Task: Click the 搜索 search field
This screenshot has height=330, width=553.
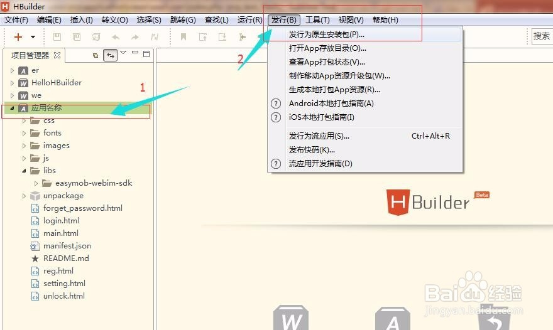Action: (542, 36)
